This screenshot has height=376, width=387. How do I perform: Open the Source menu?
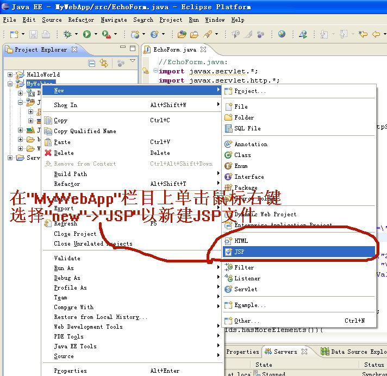52,20
